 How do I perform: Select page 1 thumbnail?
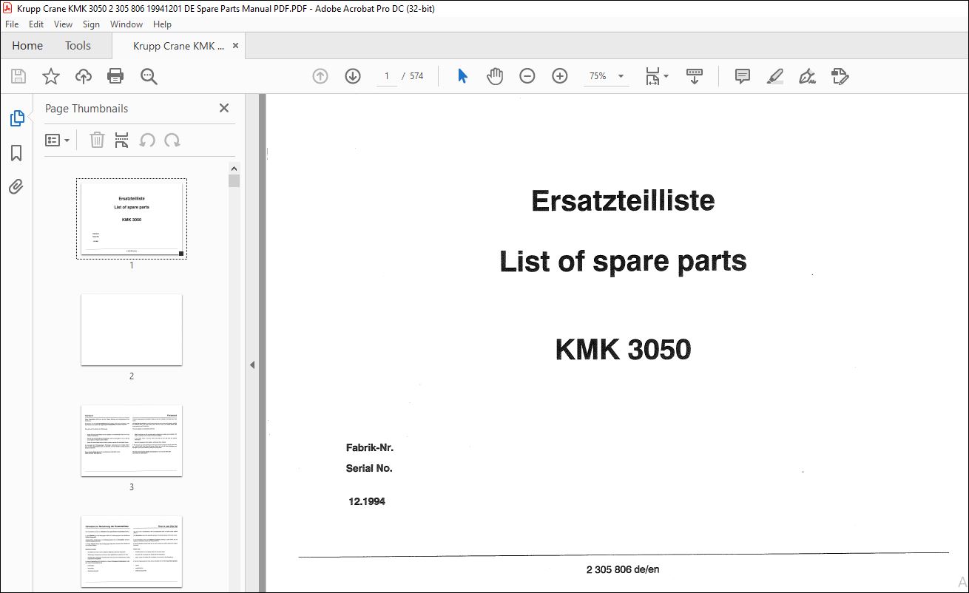click(132, 219)
